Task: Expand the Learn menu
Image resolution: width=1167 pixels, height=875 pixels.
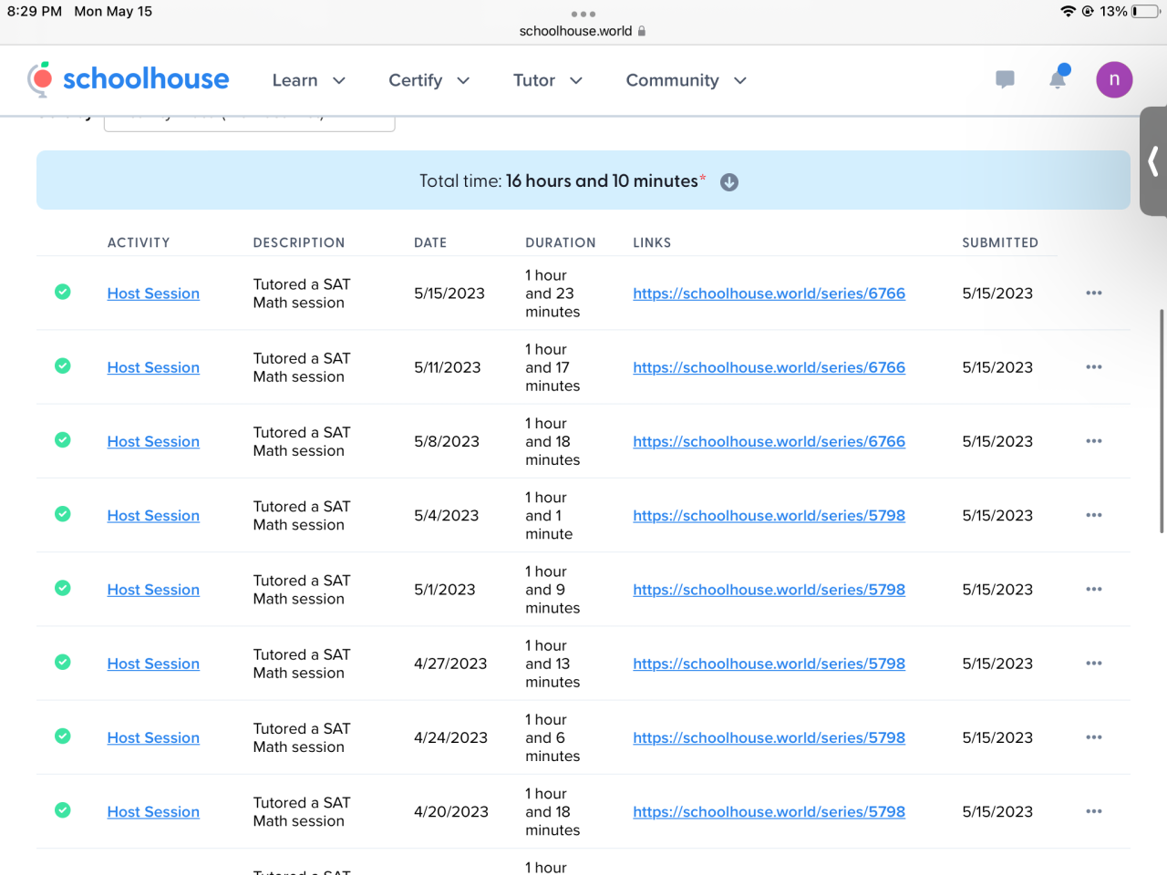Action: click(309, 80)
